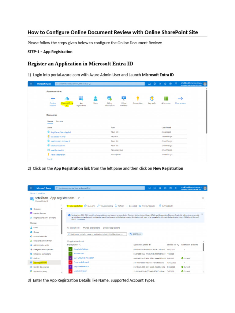Click Azure home screenshot vertical scrollbar
This screenshot has height=313, width=235.
pos(207,111)
